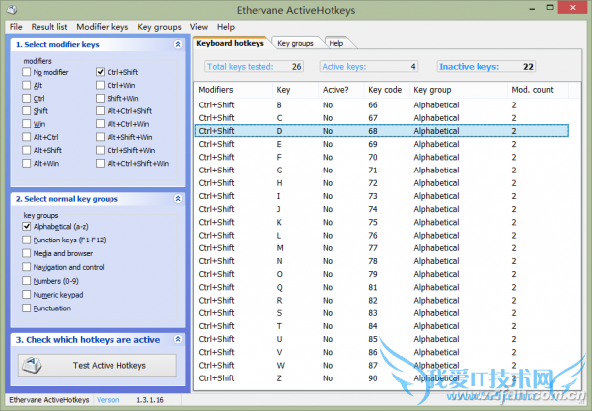This screenshot has height=411, width=592.
Task: Enable the Ctrl+Alt+Shift+Win modifier checkbox
Action: 101,163
